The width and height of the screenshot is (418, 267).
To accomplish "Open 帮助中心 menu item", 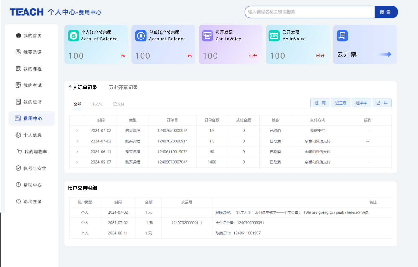I will [x=32, y=185].
